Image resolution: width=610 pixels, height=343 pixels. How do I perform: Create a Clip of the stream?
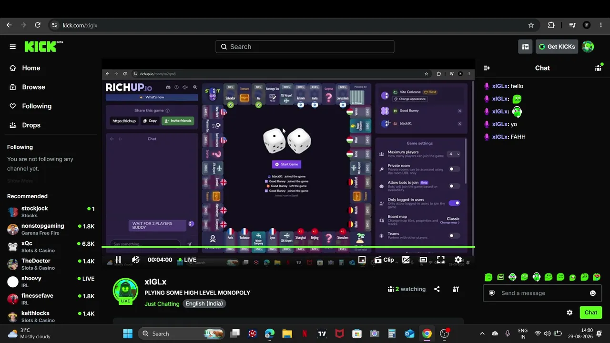click(384, 260)
